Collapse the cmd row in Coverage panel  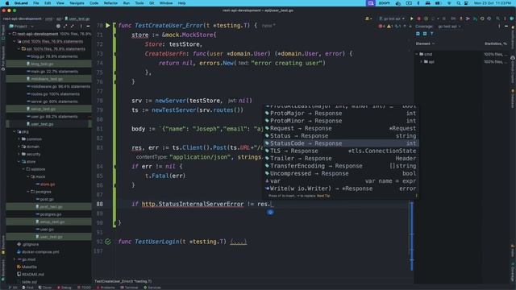click(417, 54)
